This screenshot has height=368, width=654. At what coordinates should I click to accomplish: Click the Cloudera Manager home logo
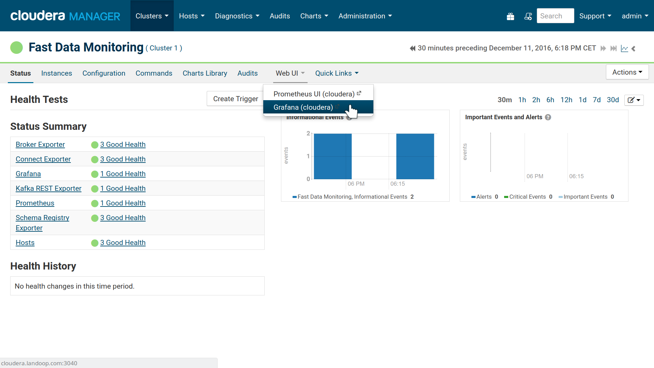[65, 16]
